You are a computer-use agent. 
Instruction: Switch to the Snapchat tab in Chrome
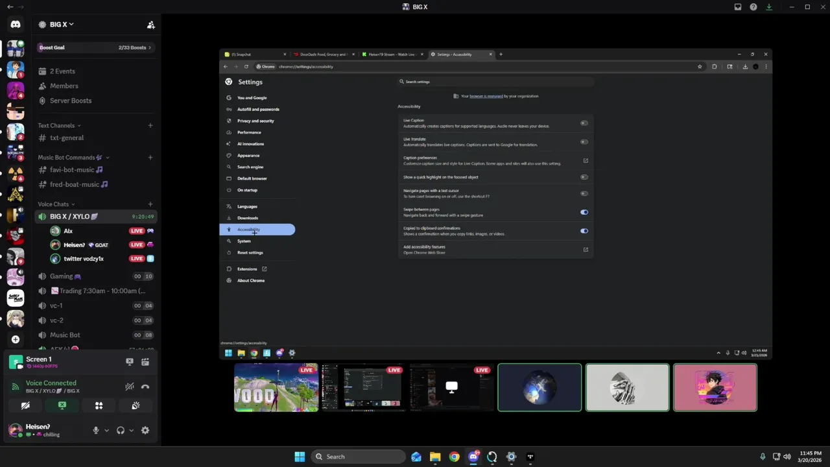[254, 54]
